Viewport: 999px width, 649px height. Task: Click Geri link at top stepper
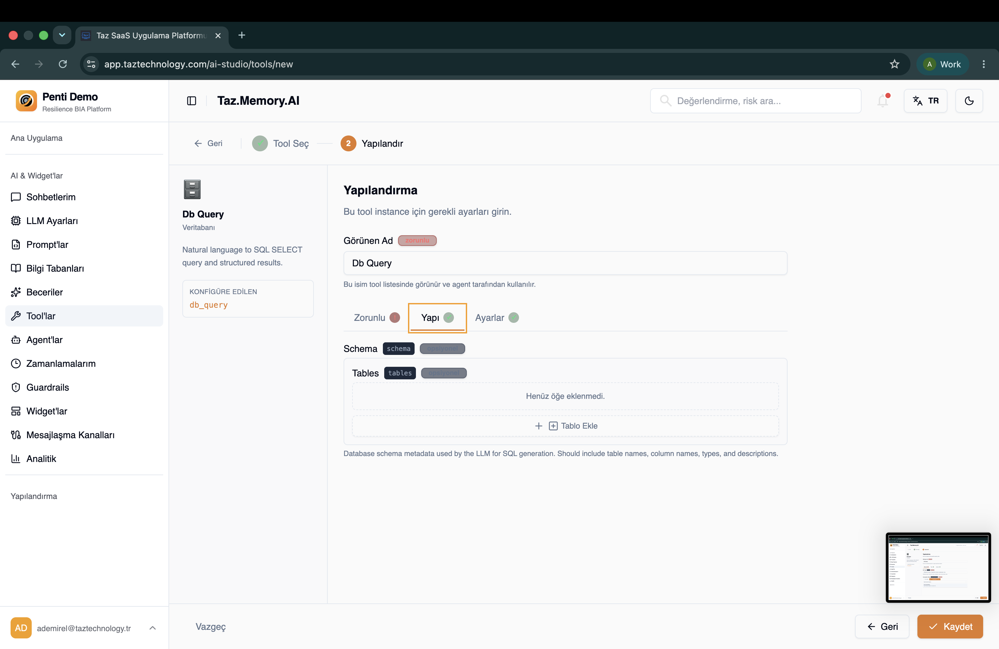(208, 143)
